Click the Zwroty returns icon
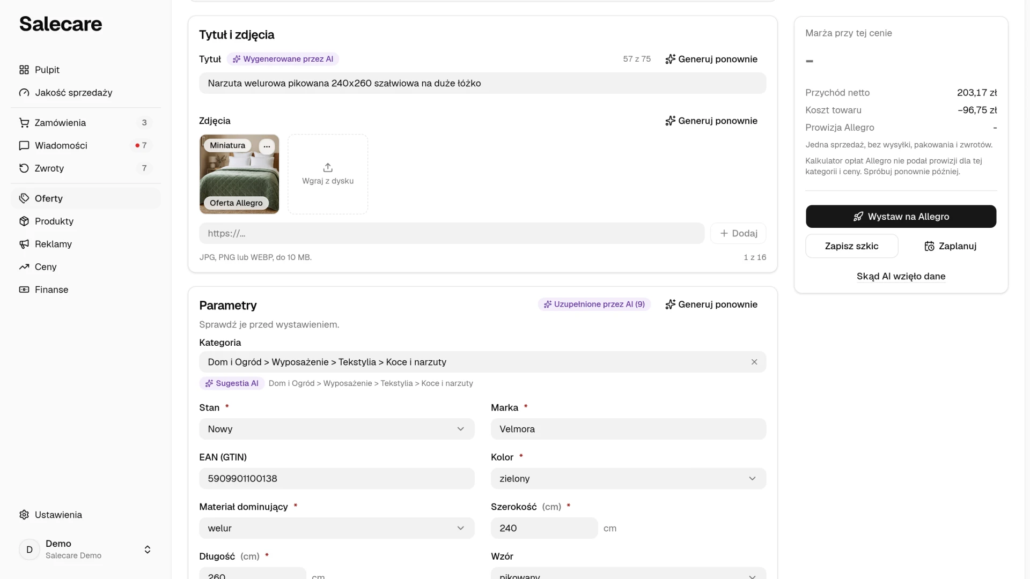Viewport: 1030px width, 579px height. tap(24, 168)
